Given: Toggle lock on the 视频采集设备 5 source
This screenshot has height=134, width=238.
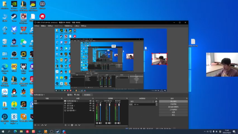Looking at the screenshot, I should tap(93, 101).
